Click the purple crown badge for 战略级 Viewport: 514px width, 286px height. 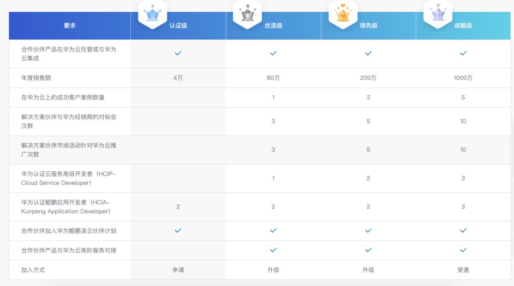(x=438, y=14)
